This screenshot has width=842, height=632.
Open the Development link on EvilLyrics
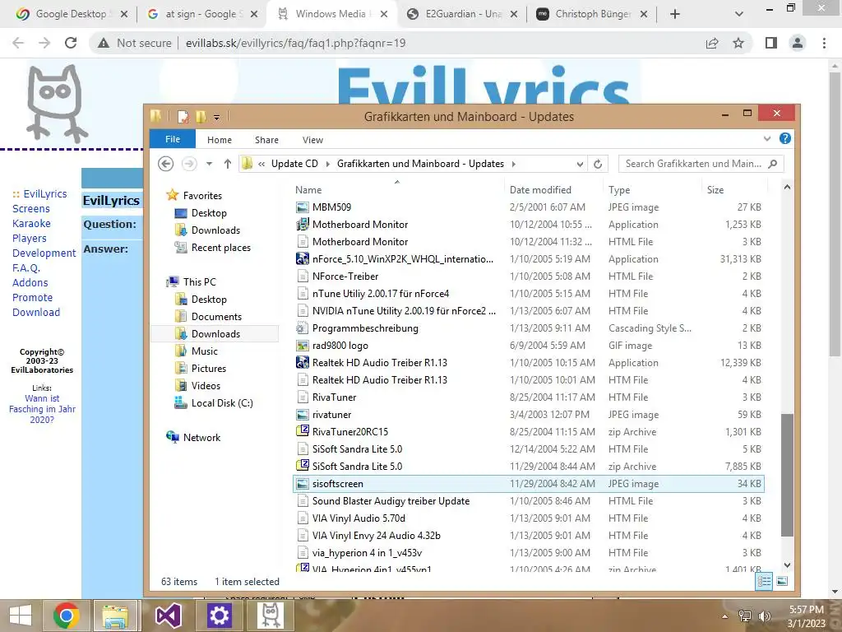(x=44, y=253)
